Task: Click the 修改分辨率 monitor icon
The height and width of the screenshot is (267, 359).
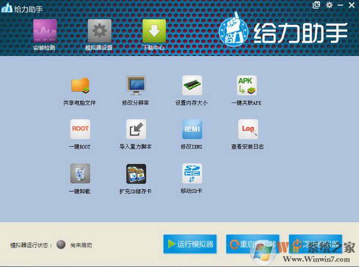Action: tap(136, 85)
